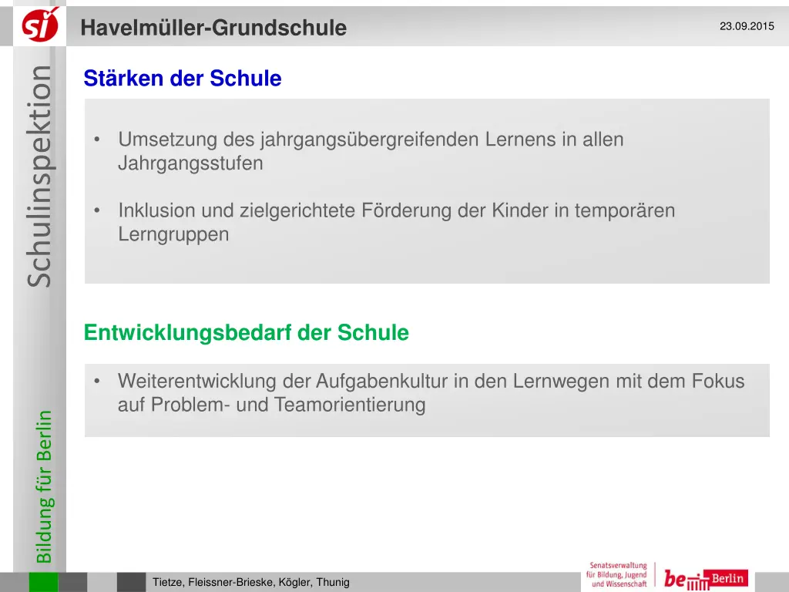The height and width of the screenshot is (592, 789).
Task: Click the Havelmüller-Grundschule slide title
Action: pyautogui.click(x=213, y=28)
